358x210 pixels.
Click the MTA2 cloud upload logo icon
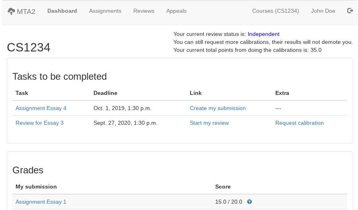point(11,11)
